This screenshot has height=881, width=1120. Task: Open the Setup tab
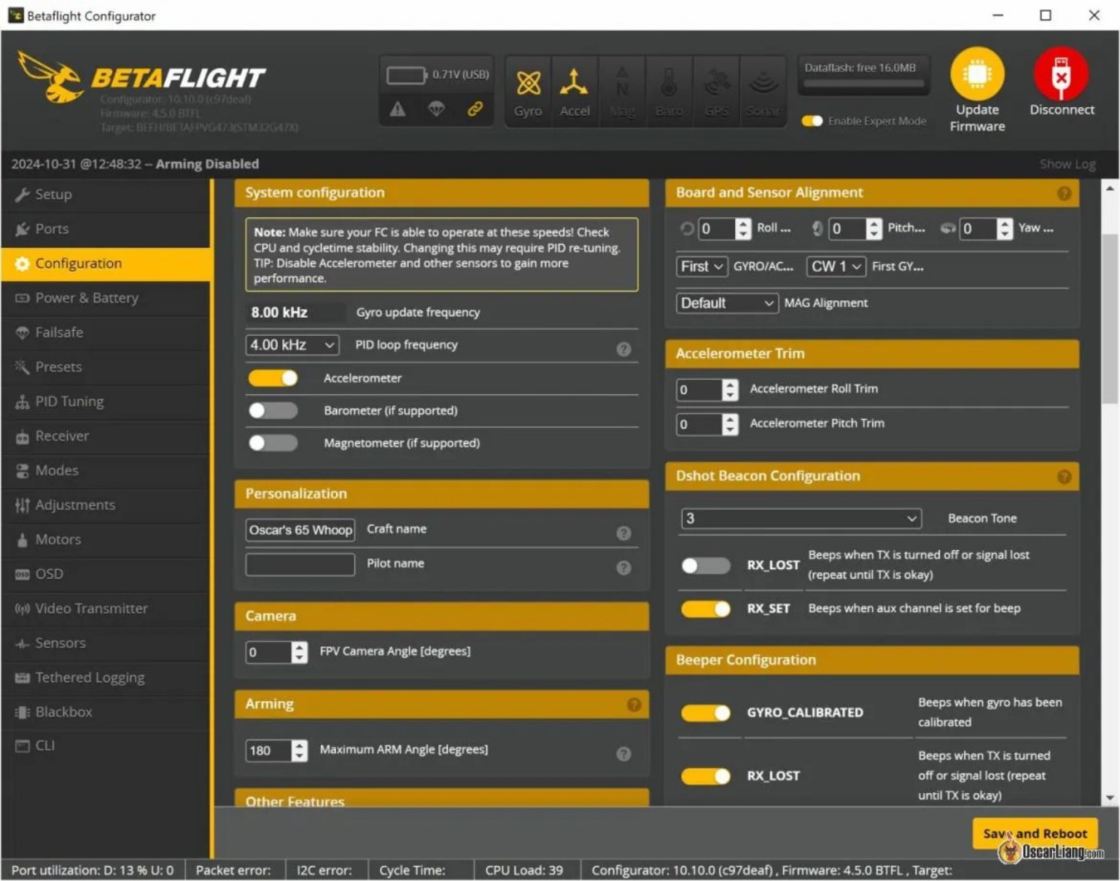(x=106, y=195)
